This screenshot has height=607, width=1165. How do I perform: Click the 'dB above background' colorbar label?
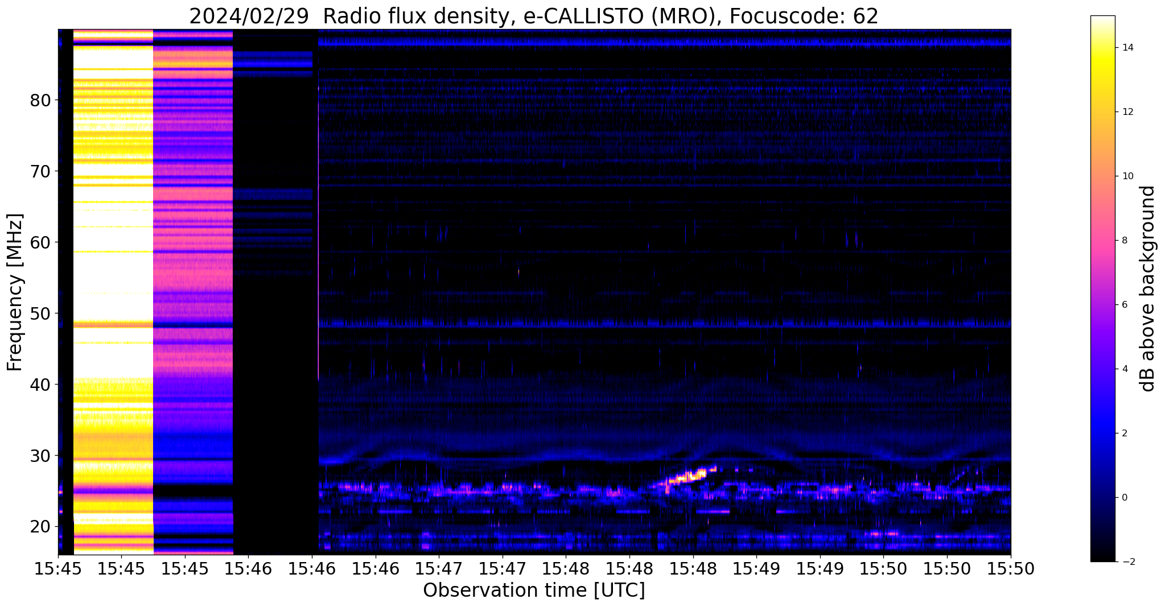[1148, 288]
